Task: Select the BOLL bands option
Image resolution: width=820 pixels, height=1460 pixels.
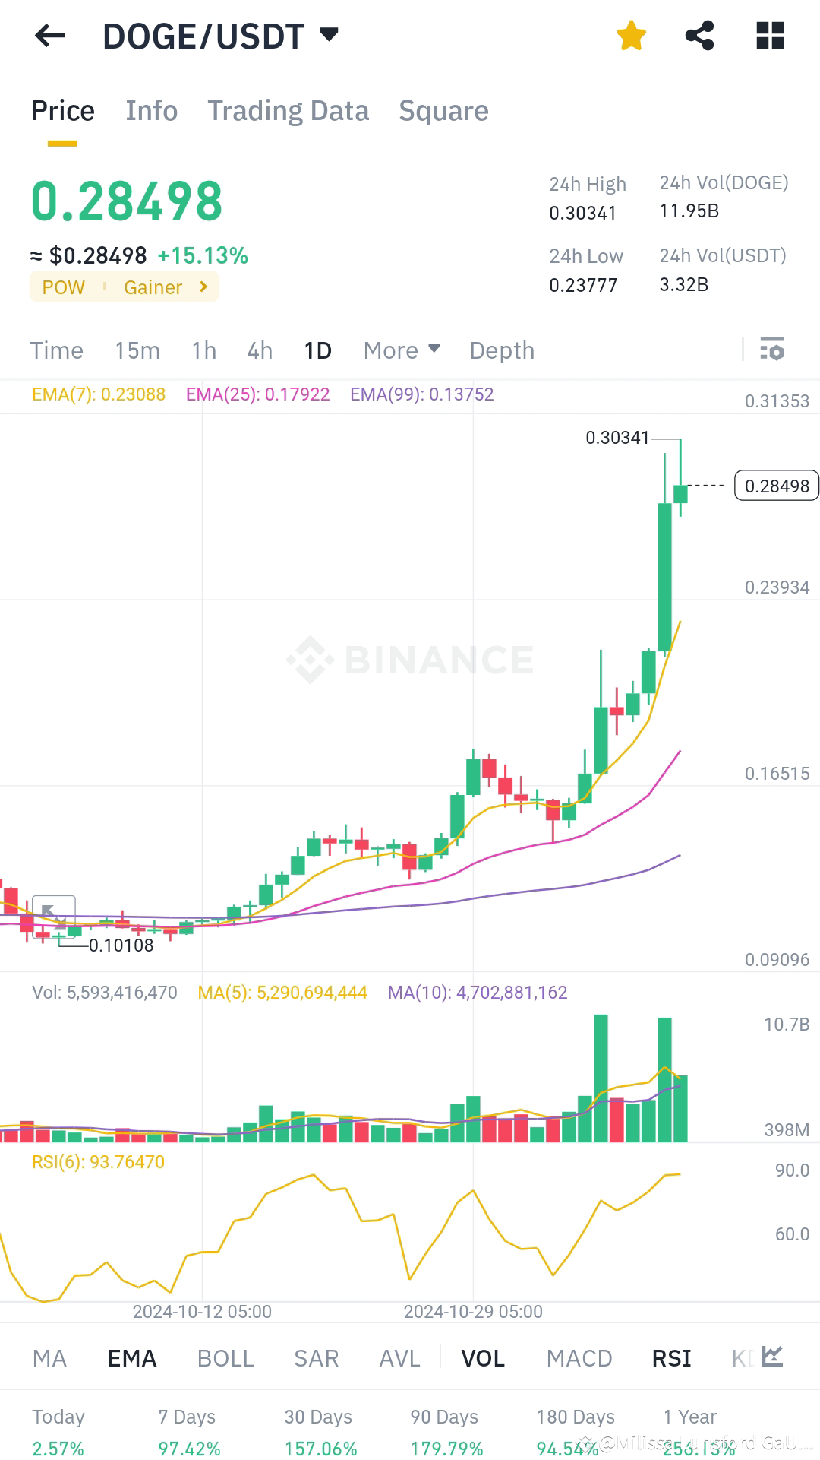Action: pos(225,1358)
